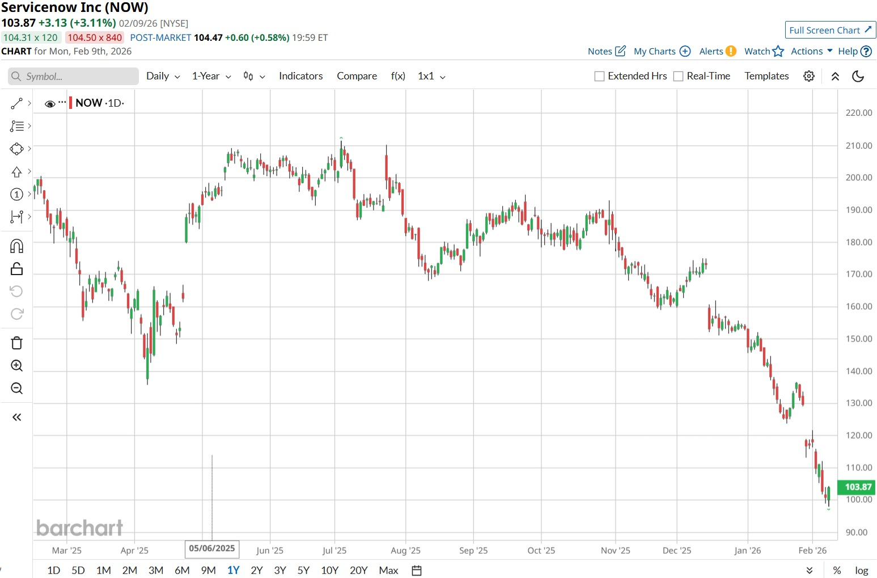
Task: Open chart settings gear
Action: [809, 76]
